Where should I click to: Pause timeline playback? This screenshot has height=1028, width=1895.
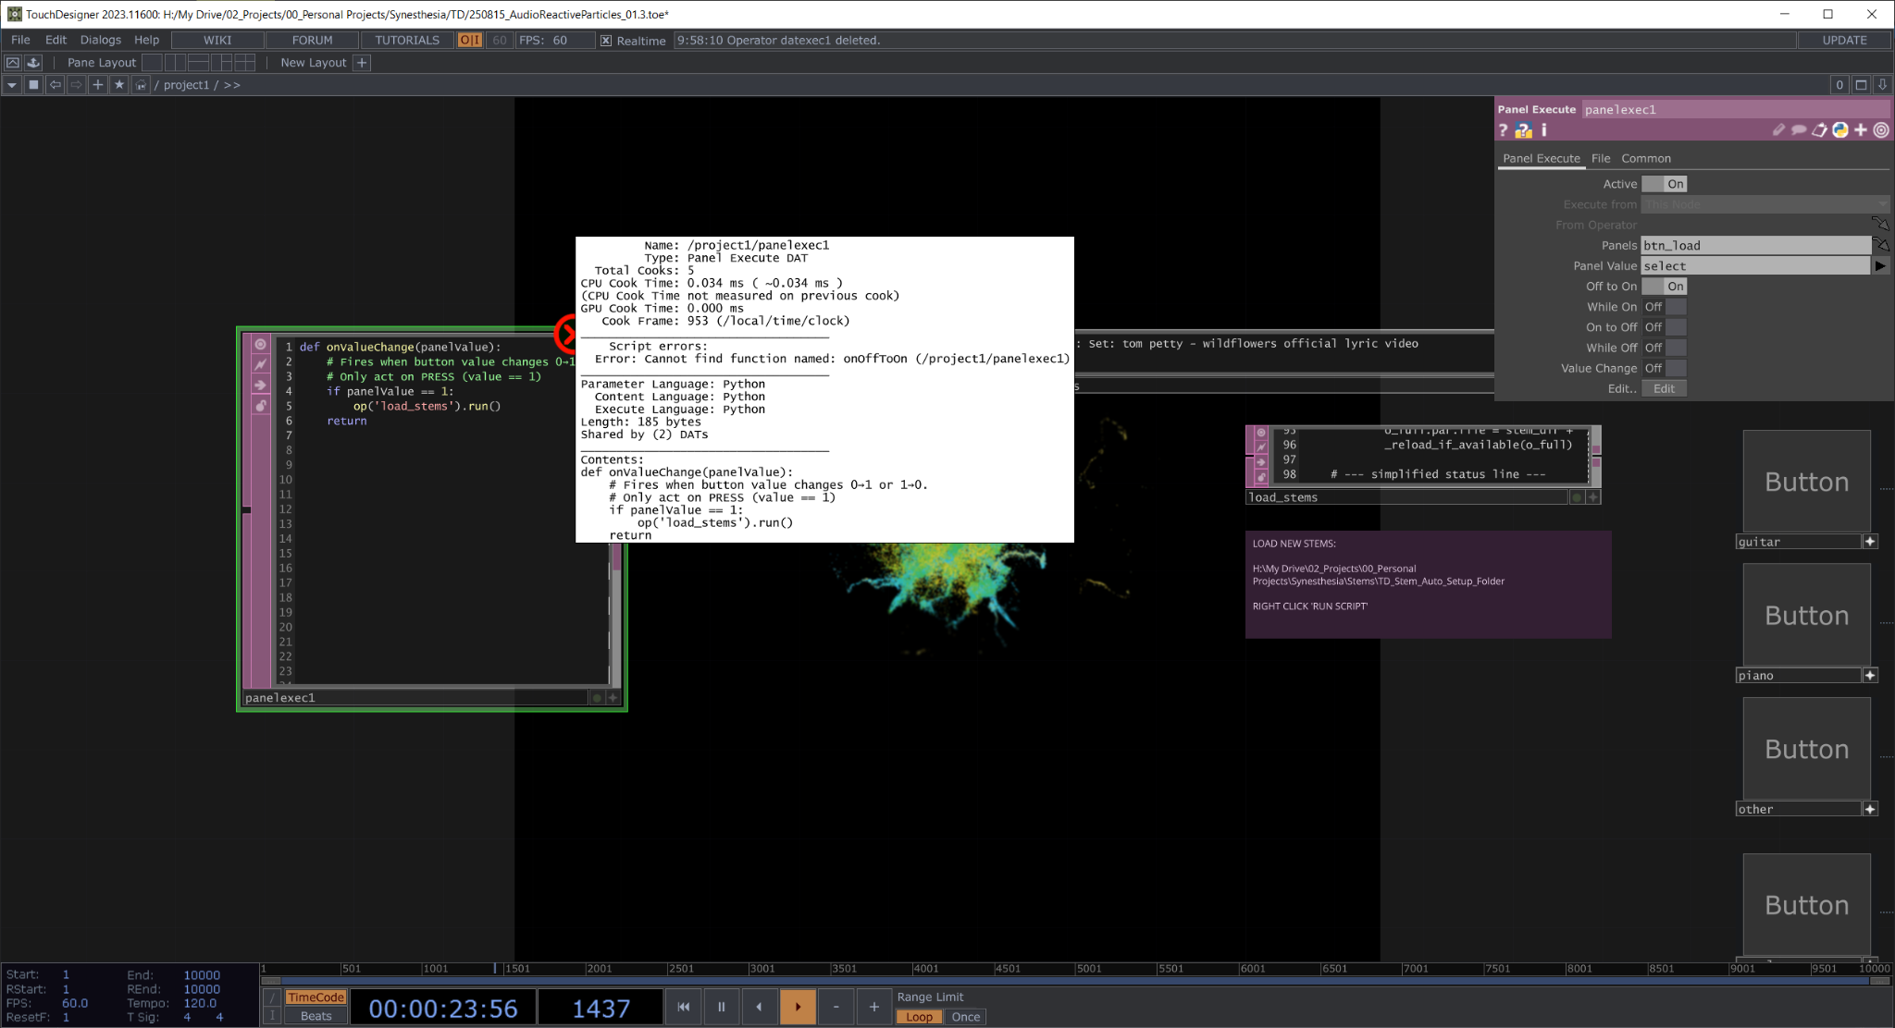click(721, 1007)
